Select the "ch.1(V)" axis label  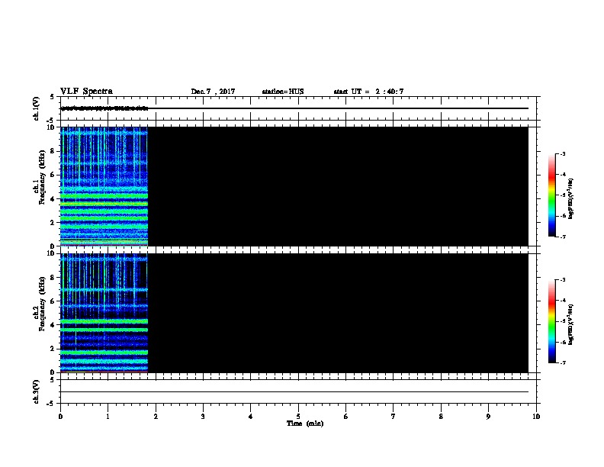37,108
